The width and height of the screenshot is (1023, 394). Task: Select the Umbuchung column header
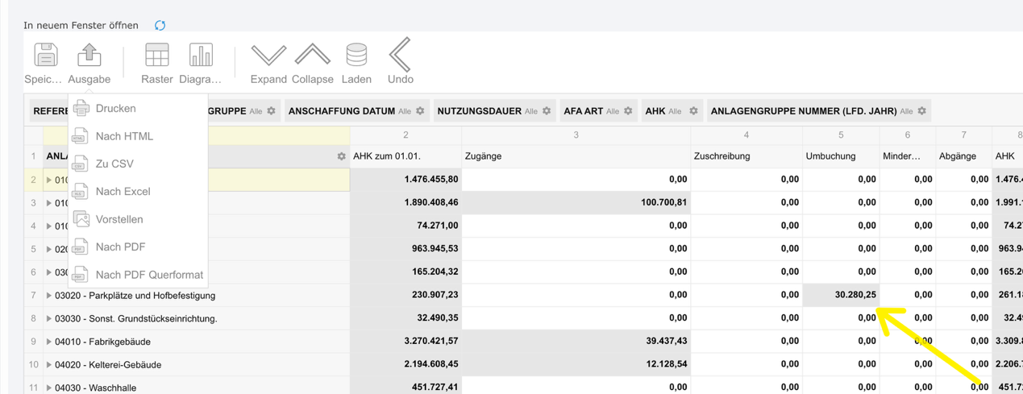click(x=841, y=156)
